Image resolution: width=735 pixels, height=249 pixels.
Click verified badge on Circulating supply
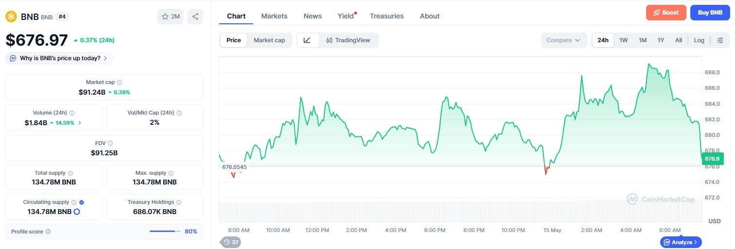coord(82,202)
